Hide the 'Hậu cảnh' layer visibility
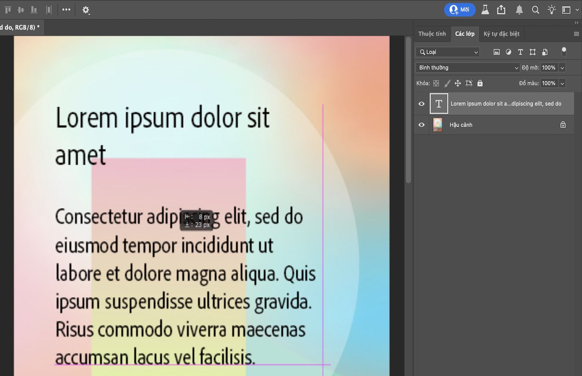 point(421,124)
